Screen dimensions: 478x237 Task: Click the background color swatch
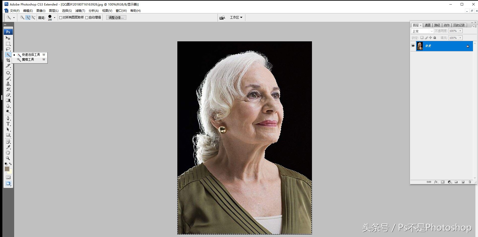[10, 172]
